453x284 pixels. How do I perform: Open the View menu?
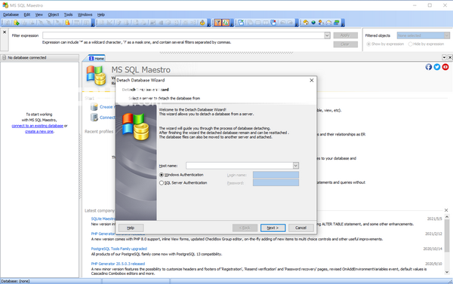[39, 14]
